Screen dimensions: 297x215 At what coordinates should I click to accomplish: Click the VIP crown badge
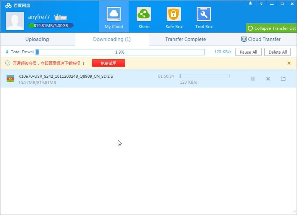60,17
